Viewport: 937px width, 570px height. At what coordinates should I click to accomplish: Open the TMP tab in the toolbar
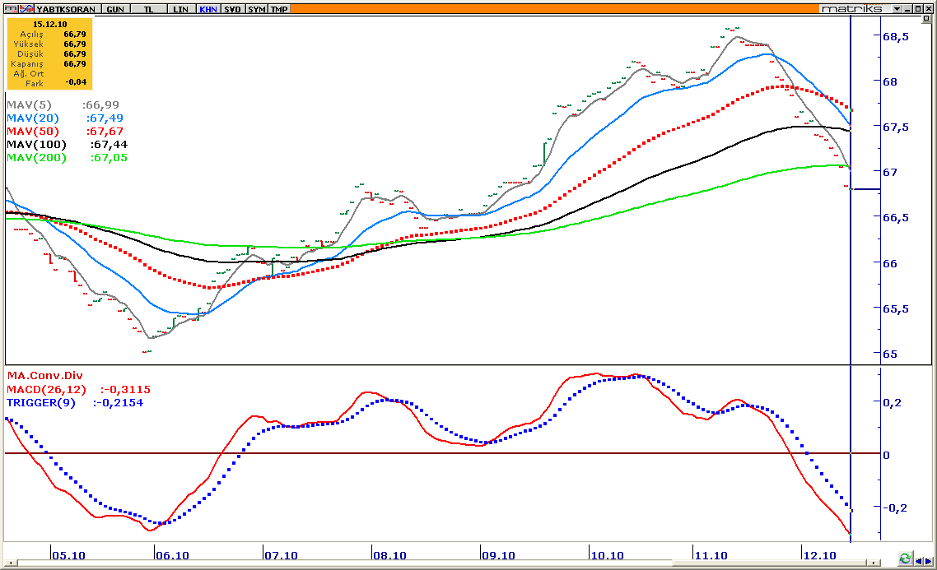tap(279, 9)
